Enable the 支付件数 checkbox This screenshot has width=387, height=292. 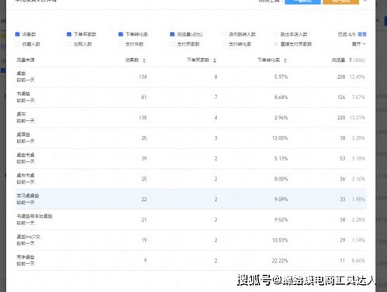pos(121,44)
